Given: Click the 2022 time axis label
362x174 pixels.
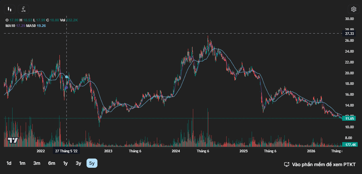Looking at the screenshot, I should (x=41, y=151).
